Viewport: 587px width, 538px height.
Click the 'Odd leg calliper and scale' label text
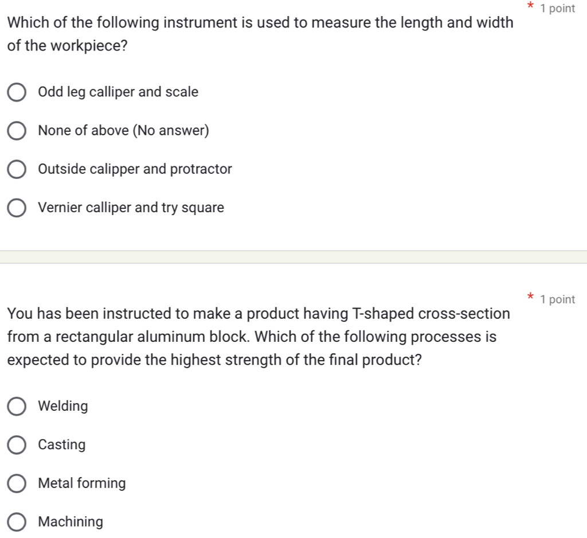pos(118,92)
